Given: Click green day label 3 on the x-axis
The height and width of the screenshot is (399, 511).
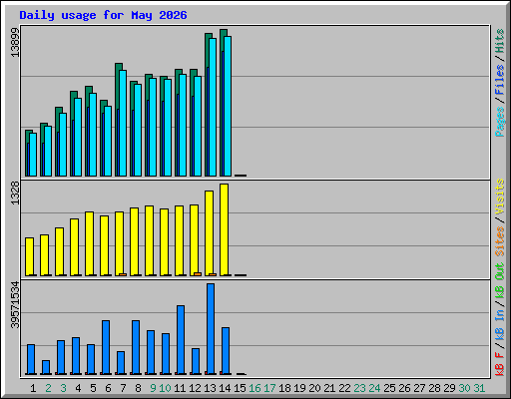Looking at the screenshot, I should 63,388.
